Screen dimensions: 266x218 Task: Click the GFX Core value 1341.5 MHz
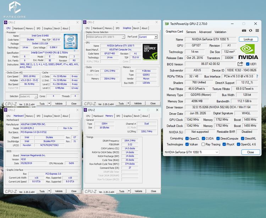pos(110,71)
